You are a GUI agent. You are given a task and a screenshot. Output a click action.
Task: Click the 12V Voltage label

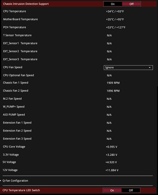(x=10, y=170)
